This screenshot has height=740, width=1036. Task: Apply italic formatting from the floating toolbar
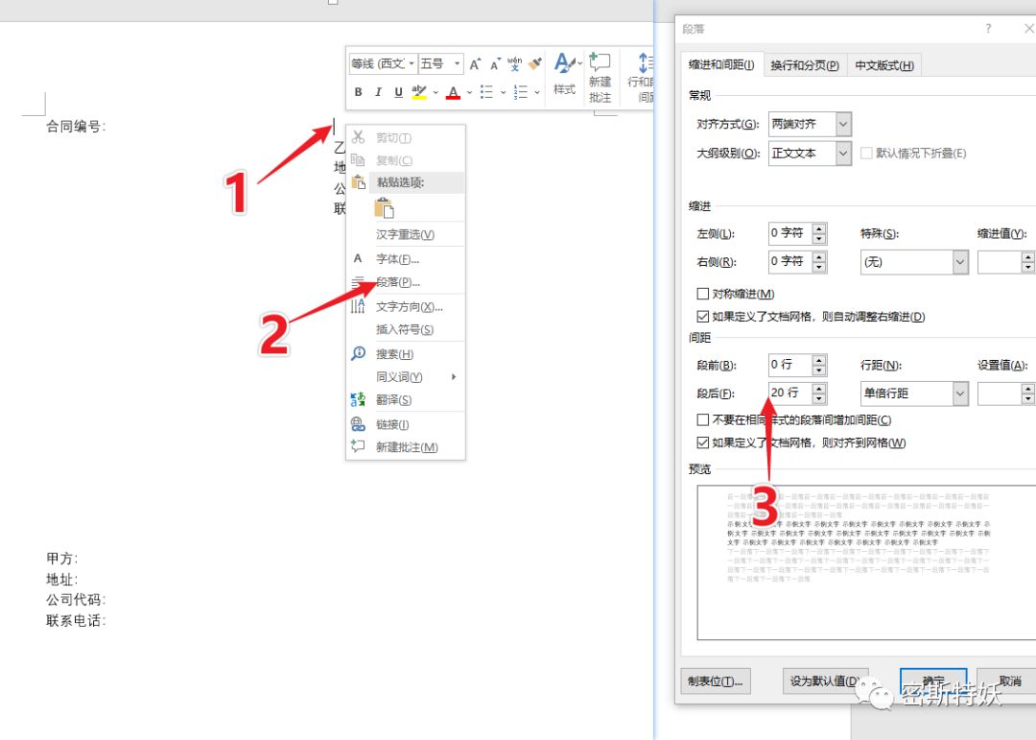[378, 92]
